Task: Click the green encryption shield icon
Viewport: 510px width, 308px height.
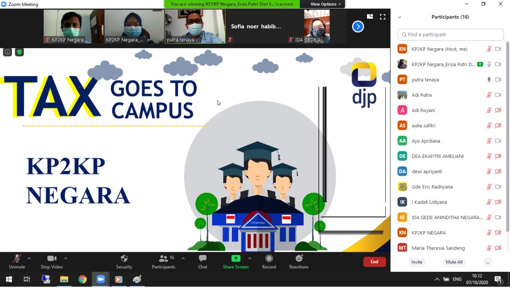Action: 19,52
